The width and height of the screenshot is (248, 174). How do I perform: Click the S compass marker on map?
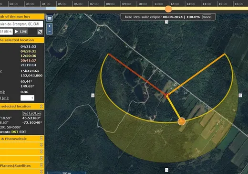tap(166, 170)
